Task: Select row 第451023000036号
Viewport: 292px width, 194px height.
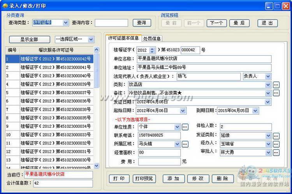Action: pyautogui.click(x=49, y=101)
